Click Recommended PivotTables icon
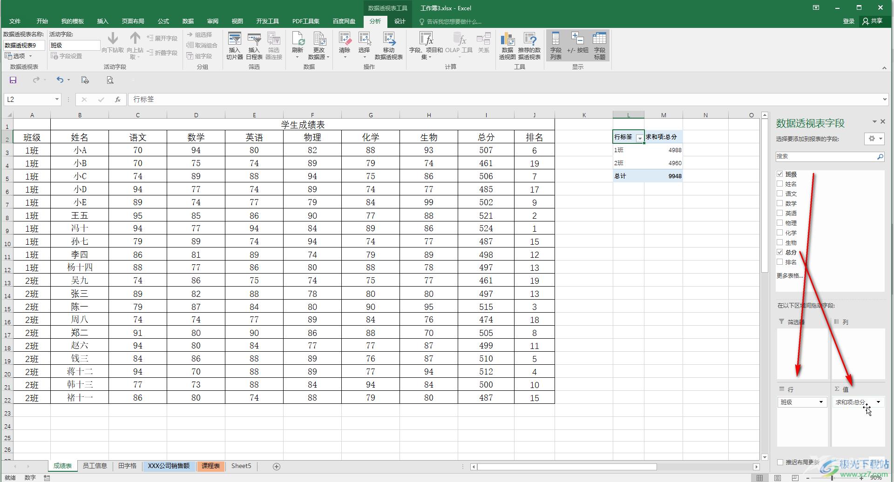Image resolution: width=894 pixels, height=482 pixels. (529, 46)
